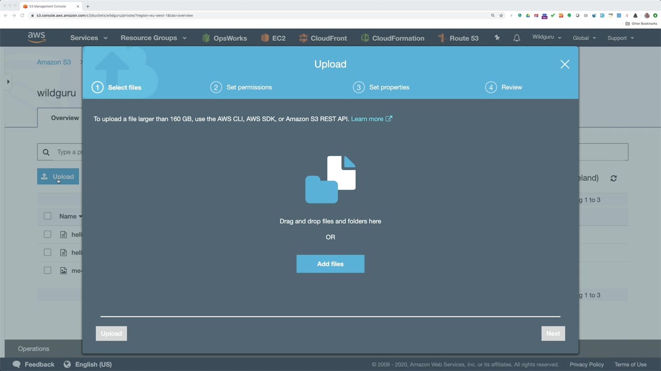The height and width of the screenshot is (371, 661).
Task: Sort by the Name column arrow
Action: 81,217
